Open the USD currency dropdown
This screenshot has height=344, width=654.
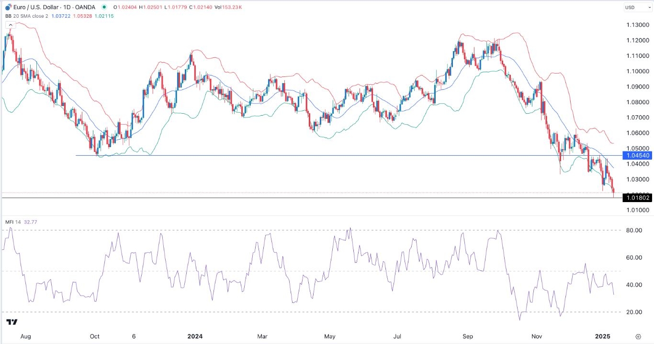coord(636,8)
